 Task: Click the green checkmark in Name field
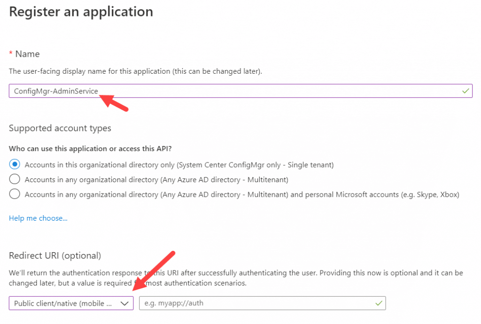[x=465, y=91]
